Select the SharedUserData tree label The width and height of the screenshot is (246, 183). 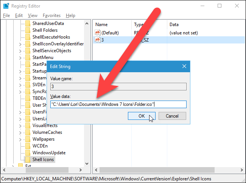pos(48,23)
